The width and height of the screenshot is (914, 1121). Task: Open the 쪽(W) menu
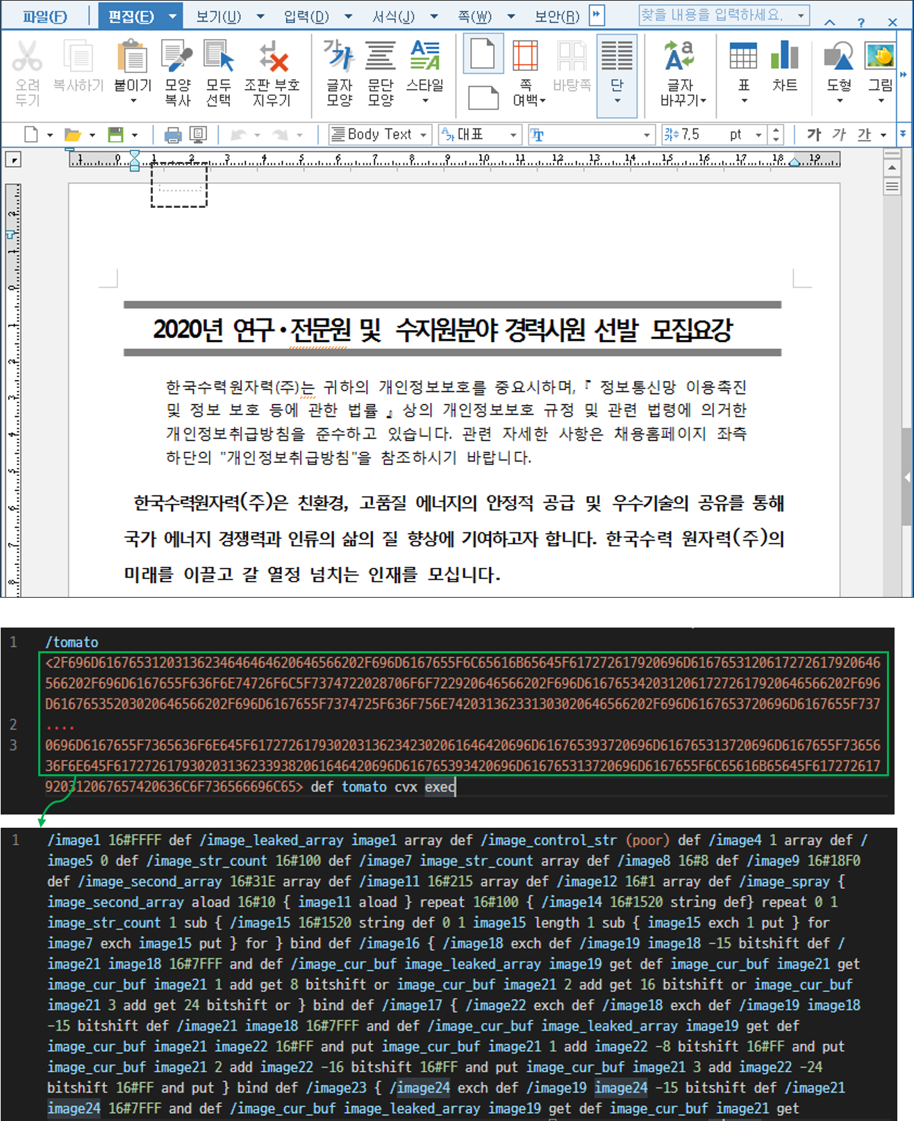[474, 16]
